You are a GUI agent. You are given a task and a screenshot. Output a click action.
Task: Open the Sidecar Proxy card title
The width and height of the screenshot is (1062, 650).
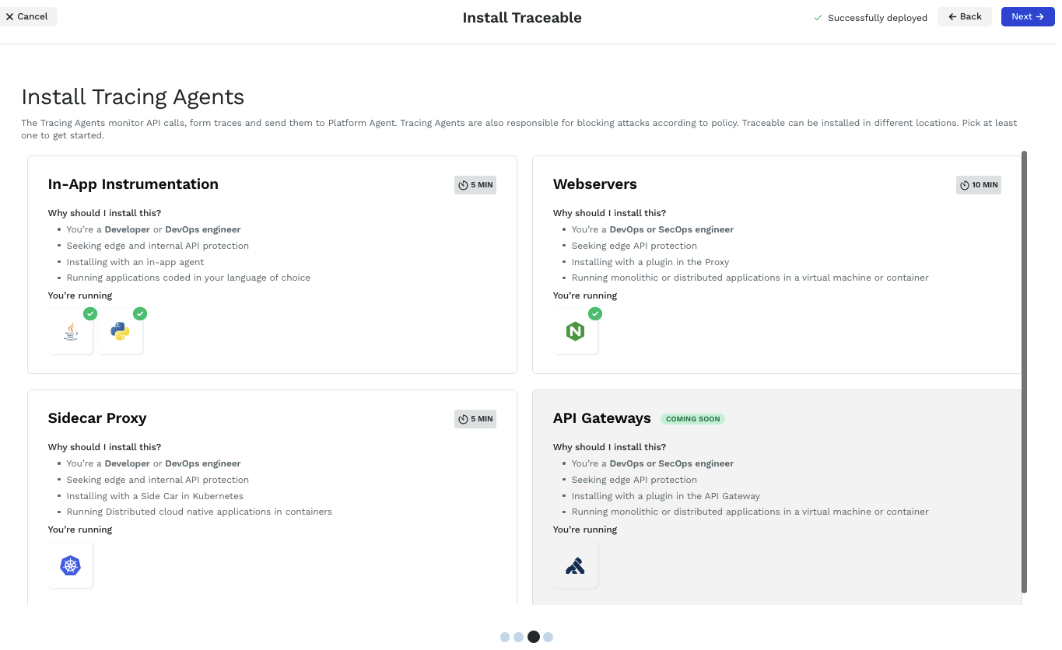click(97, 418)
